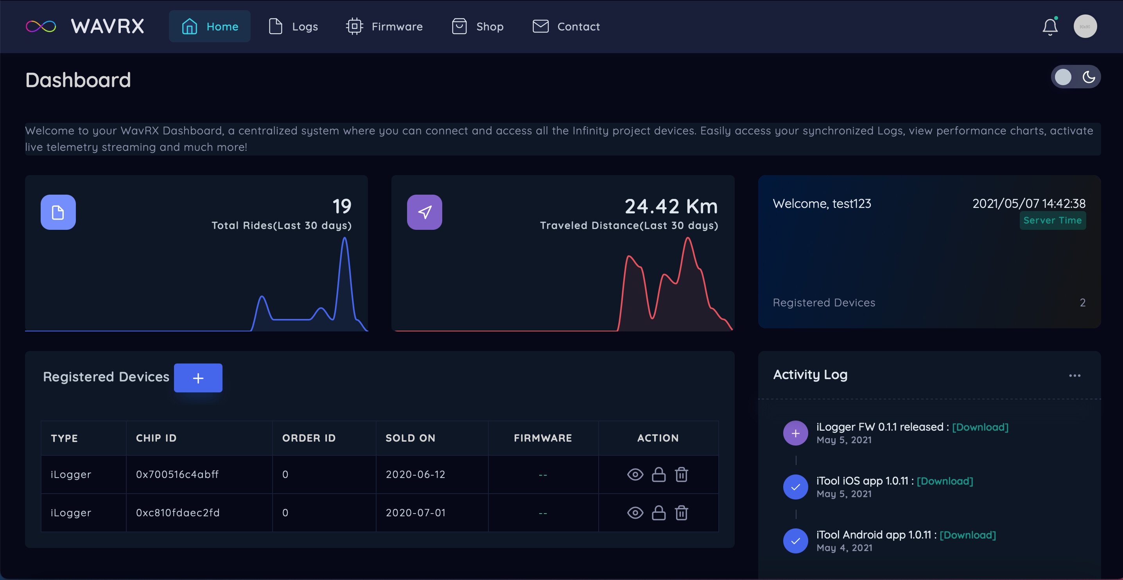
Task: Click lock icon for 0x700516c4abff device
Action: [x=658, y=474]
